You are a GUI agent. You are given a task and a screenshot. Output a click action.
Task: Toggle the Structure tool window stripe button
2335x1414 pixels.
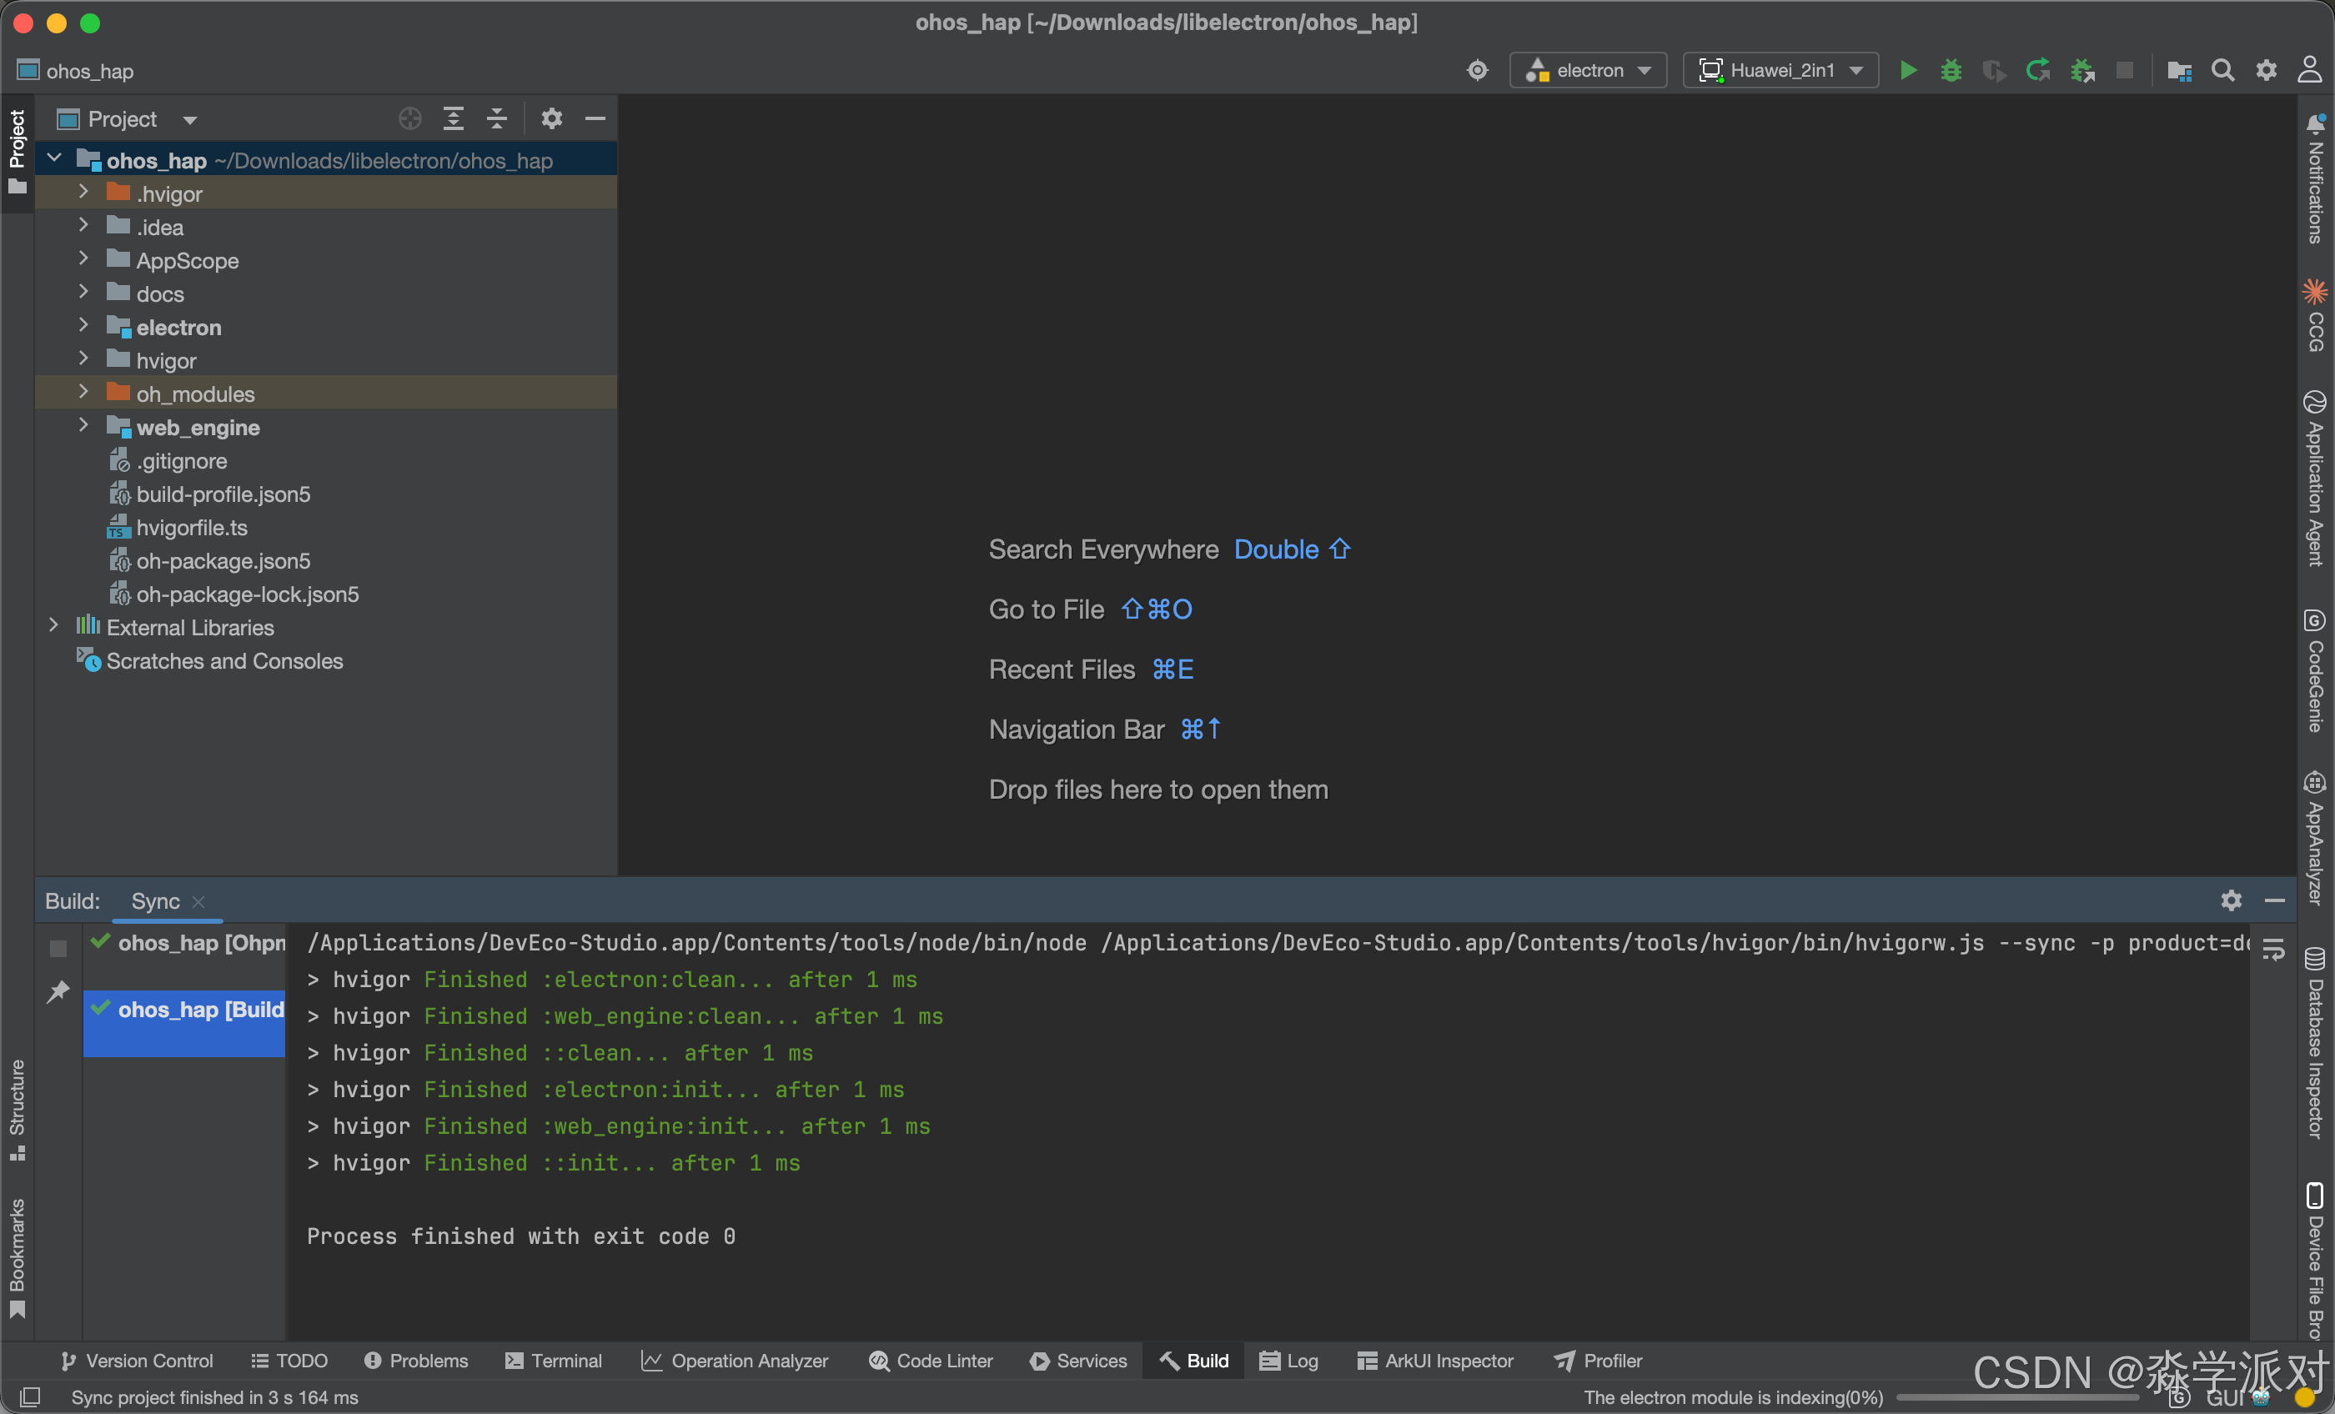pyautogui.click(x=17, y=1109)
